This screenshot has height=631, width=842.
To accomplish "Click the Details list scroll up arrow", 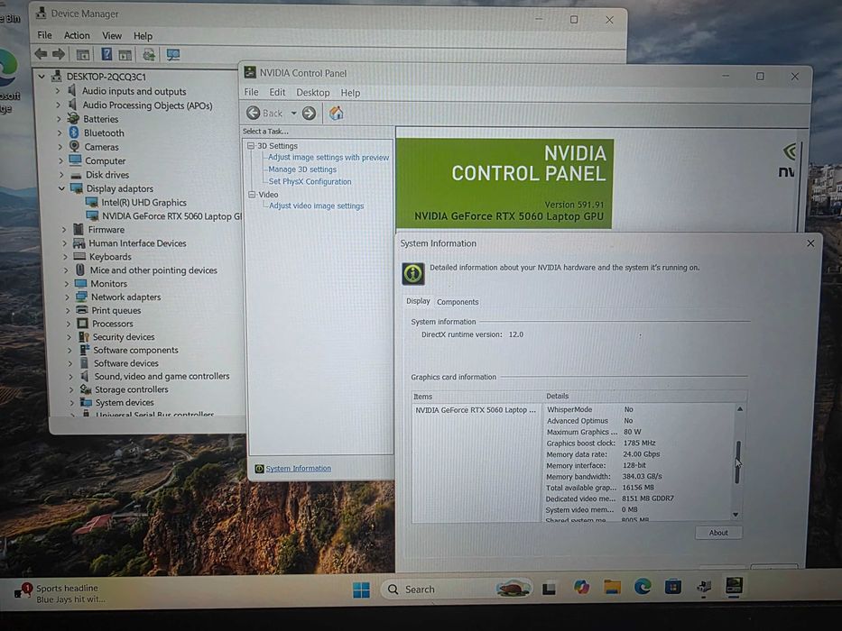I will click(x=739, y=409).
